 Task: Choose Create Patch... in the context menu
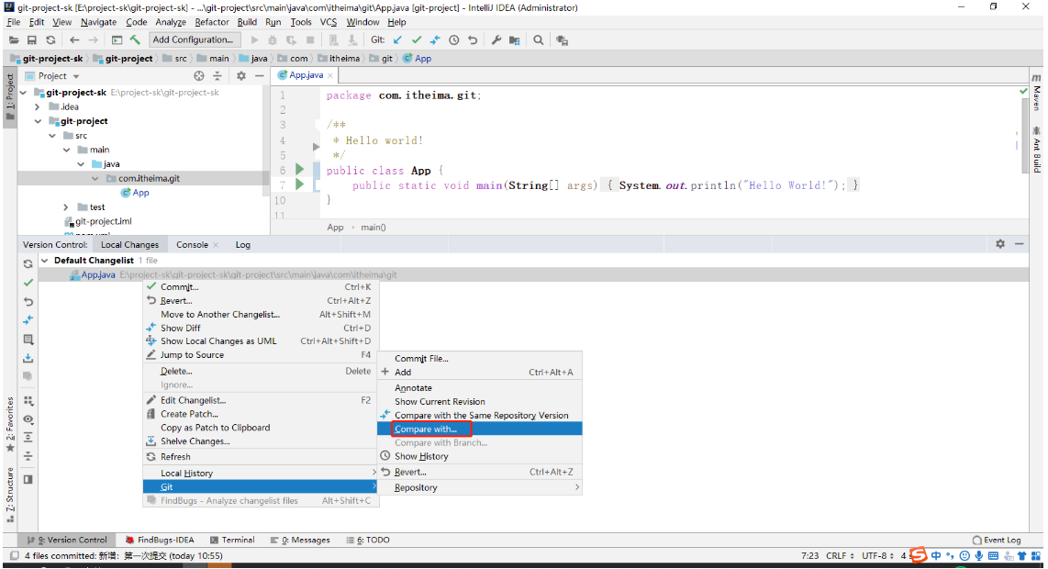point(261,414)
